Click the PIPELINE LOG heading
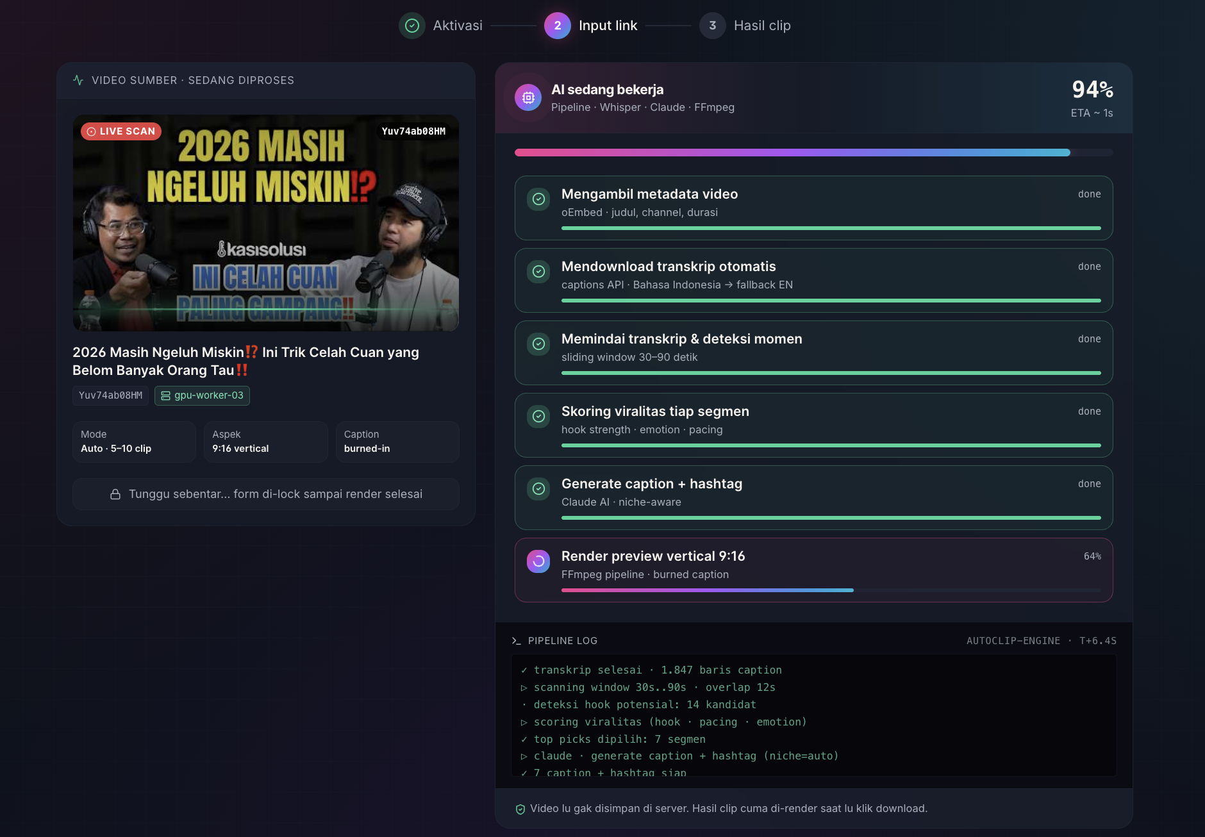Screen dimensions: 1205x837 (x=563, y=641)
